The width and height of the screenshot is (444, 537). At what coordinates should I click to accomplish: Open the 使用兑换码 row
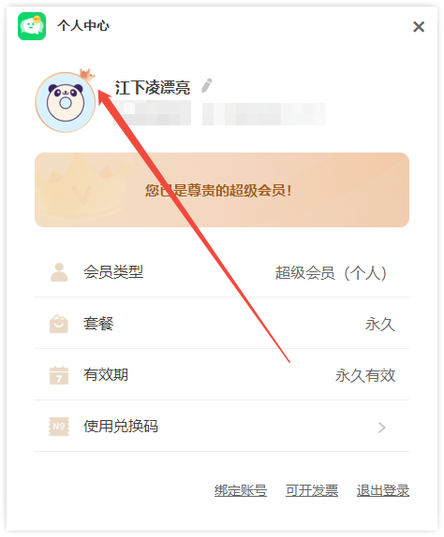coord(222,427)
